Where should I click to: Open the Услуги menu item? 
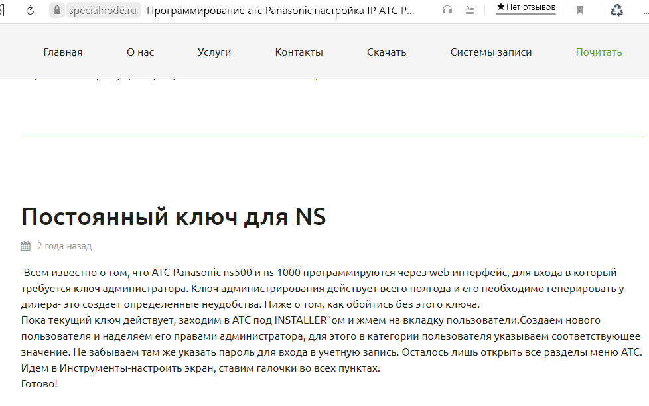[214, 52]
